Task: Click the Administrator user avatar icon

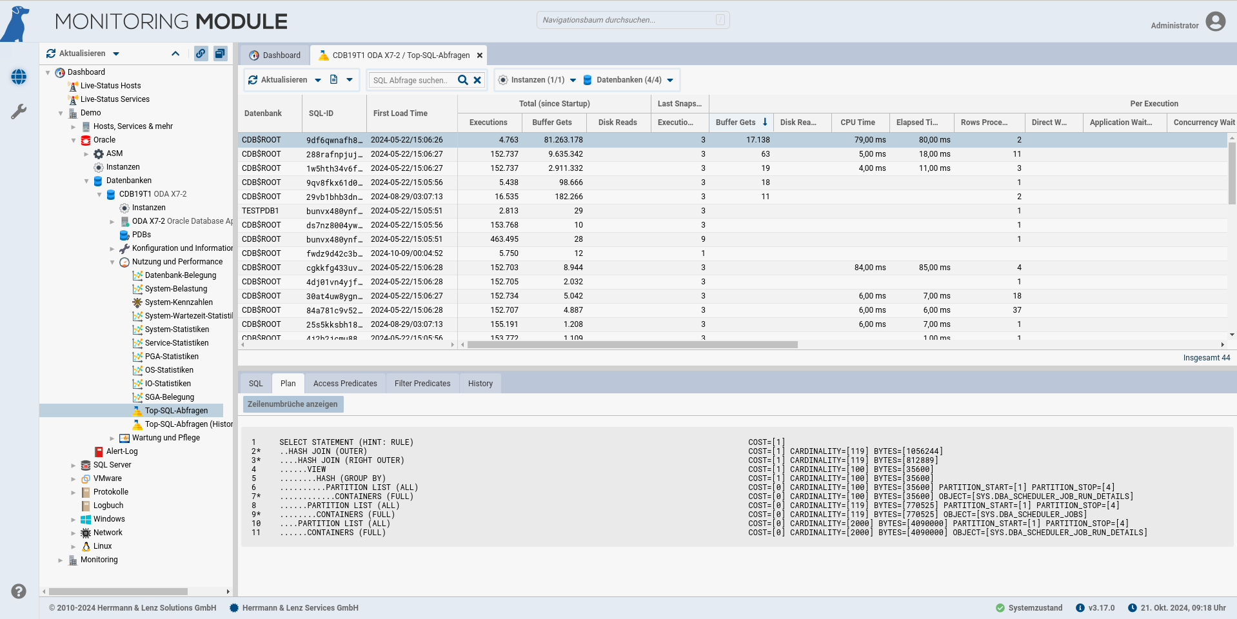Action: click(1215, 21)
